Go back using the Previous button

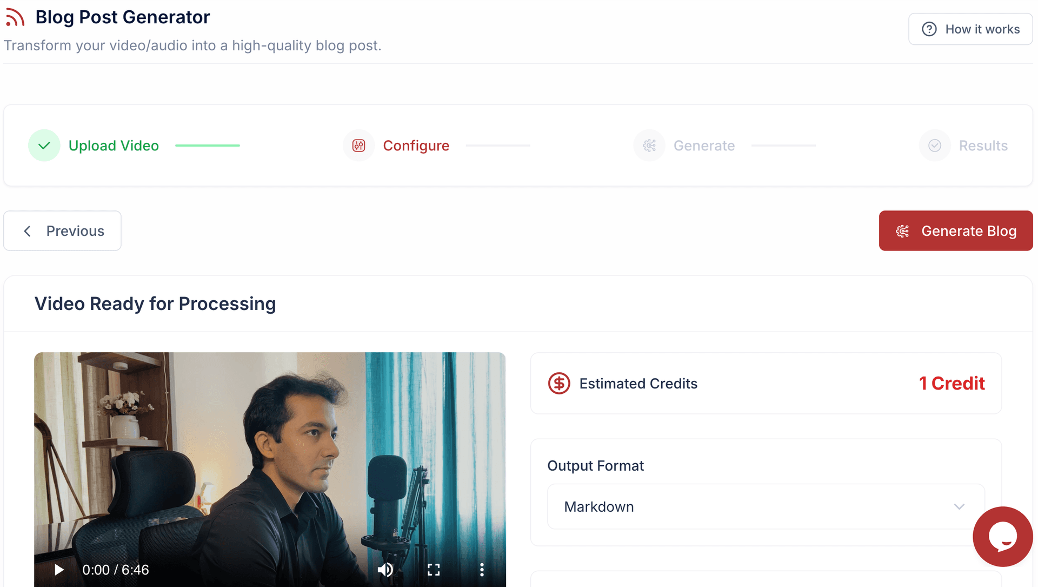click(x=62, y=230)
